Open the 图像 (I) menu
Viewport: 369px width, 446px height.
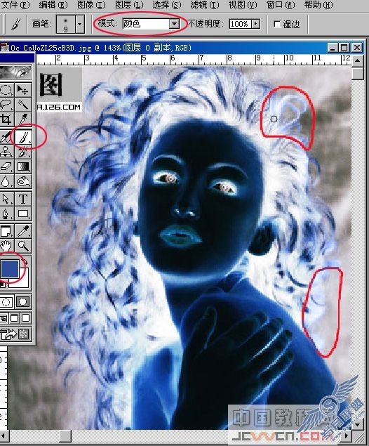coord(91,4)
